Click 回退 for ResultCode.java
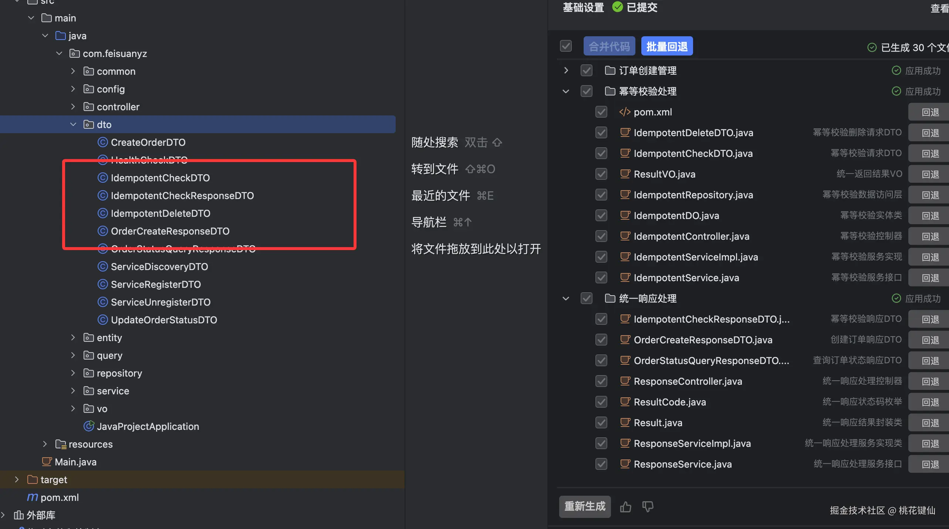The width and height of the screenshot is (949, 529). coord(930,402)
